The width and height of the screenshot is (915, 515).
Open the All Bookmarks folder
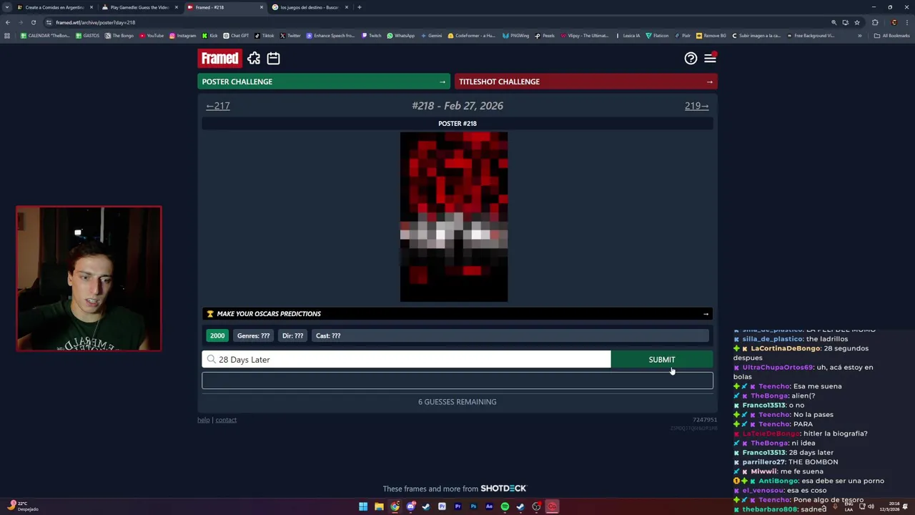click(x=892, y=36)
